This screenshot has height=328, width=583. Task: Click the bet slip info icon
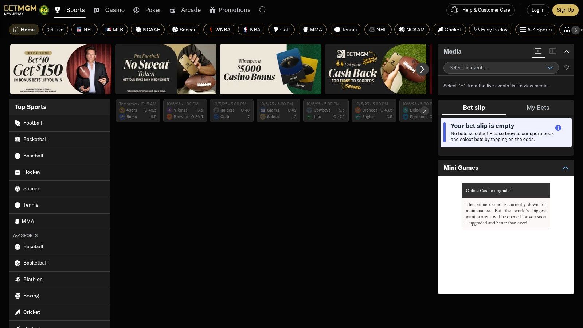point(558,128)
